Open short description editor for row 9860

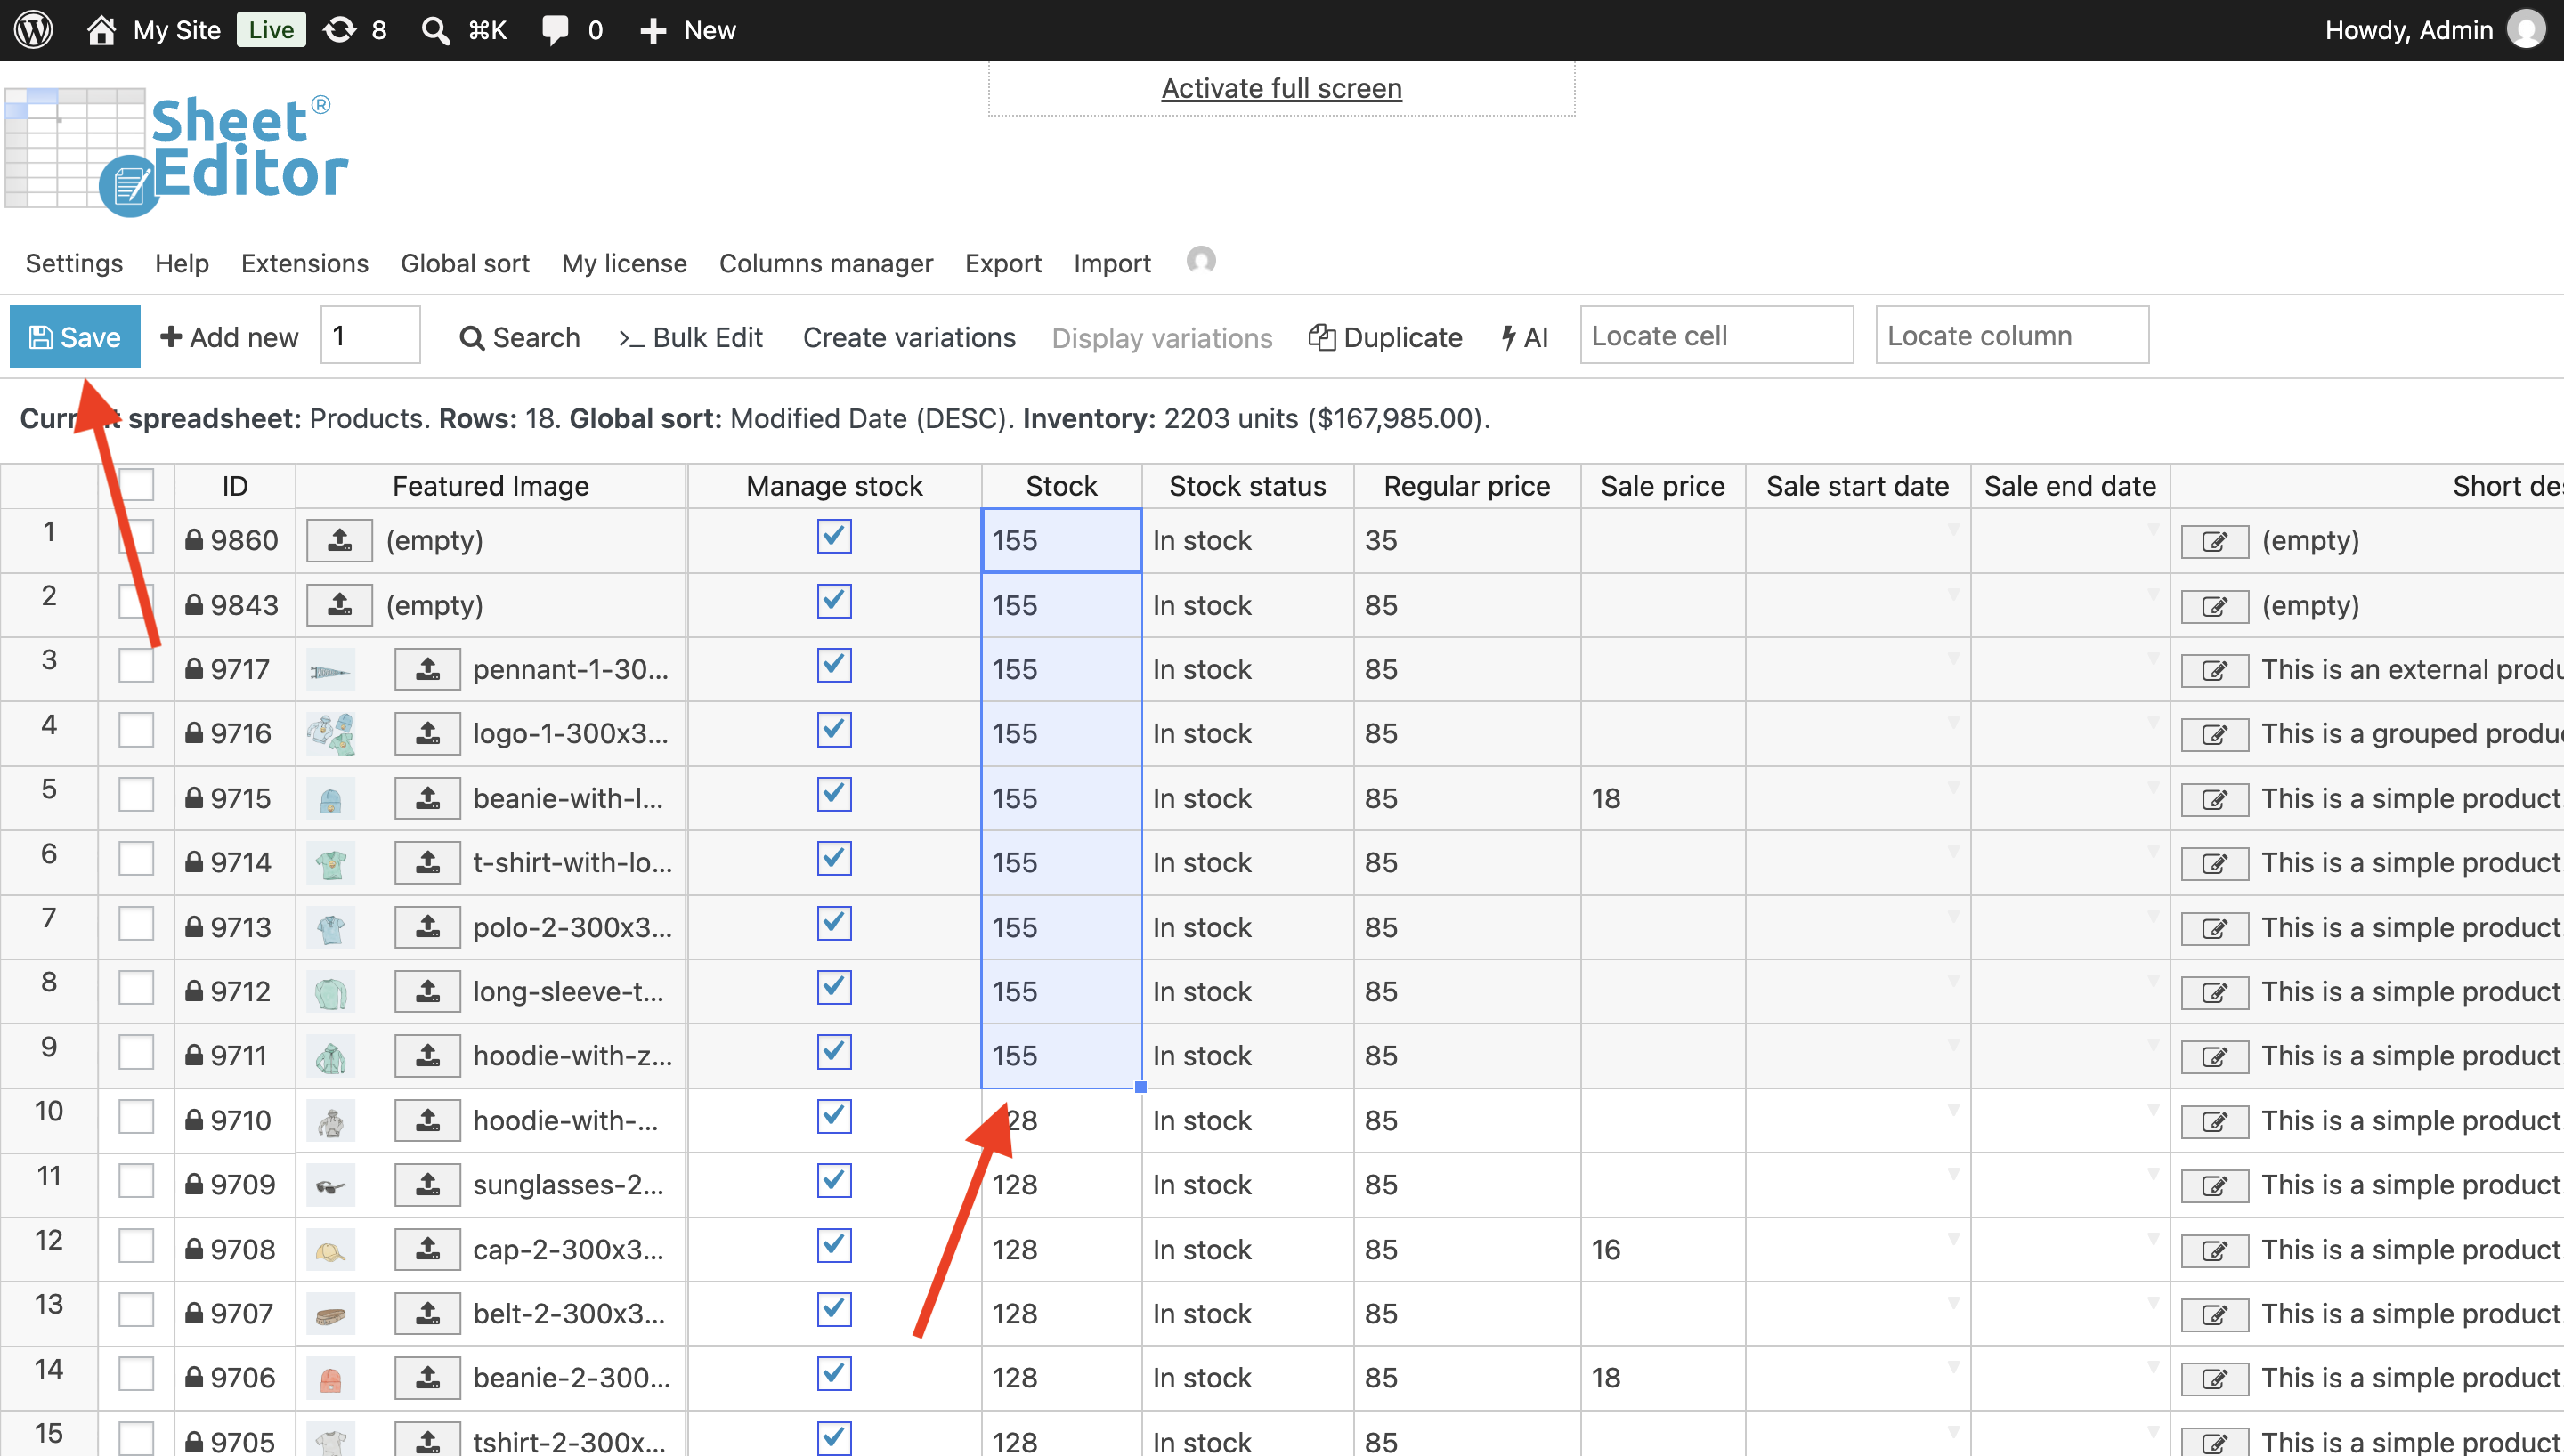coord(2214,541)
